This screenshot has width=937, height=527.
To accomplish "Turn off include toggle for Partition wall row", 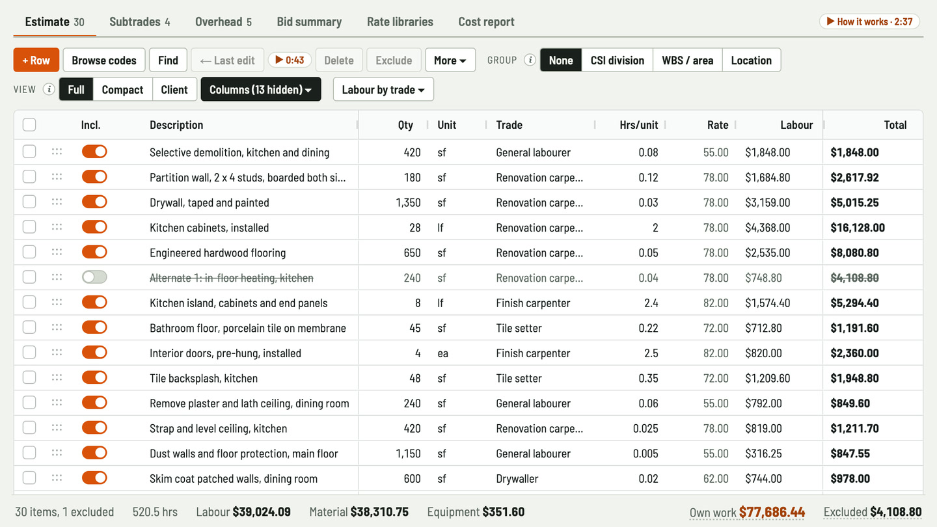I will (x=94, y=177).
